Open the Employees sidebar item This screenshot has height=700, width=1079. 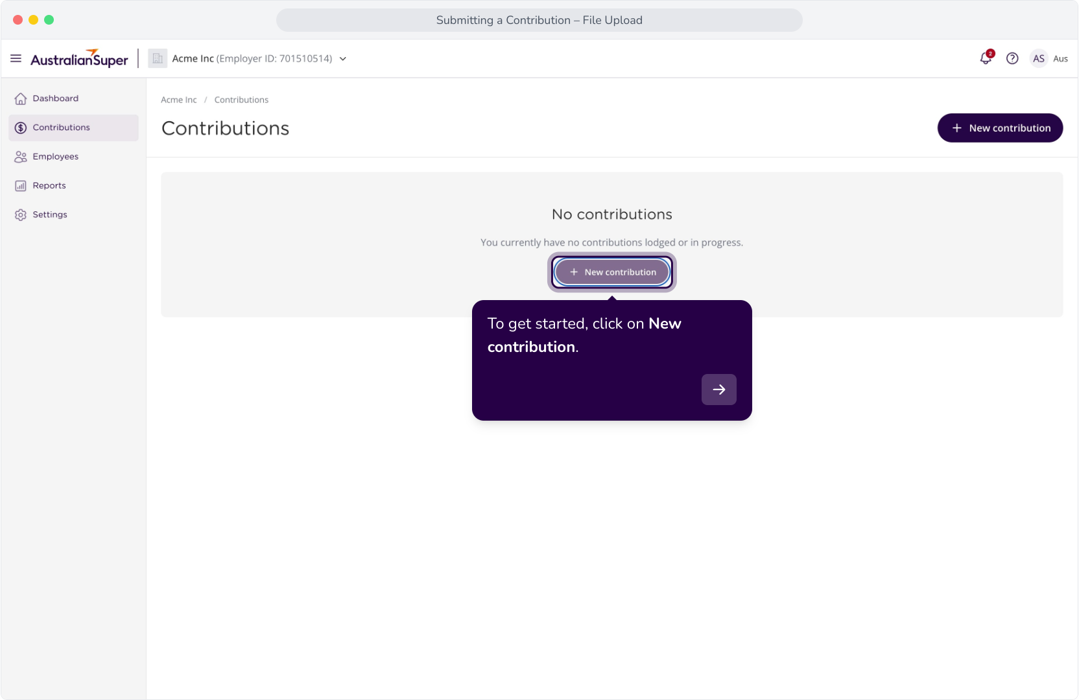[x=73, y=157]
